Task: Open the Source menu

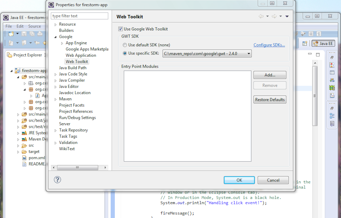Action: pyautogui.click(x=35, y=26)
